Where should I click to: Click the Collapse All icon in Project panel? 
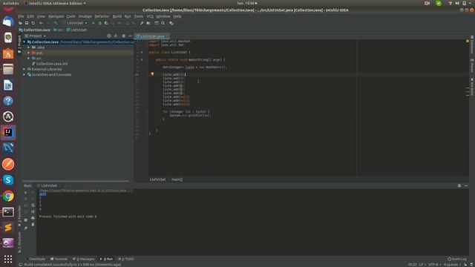pyautogui.click(x=116, y=36)
